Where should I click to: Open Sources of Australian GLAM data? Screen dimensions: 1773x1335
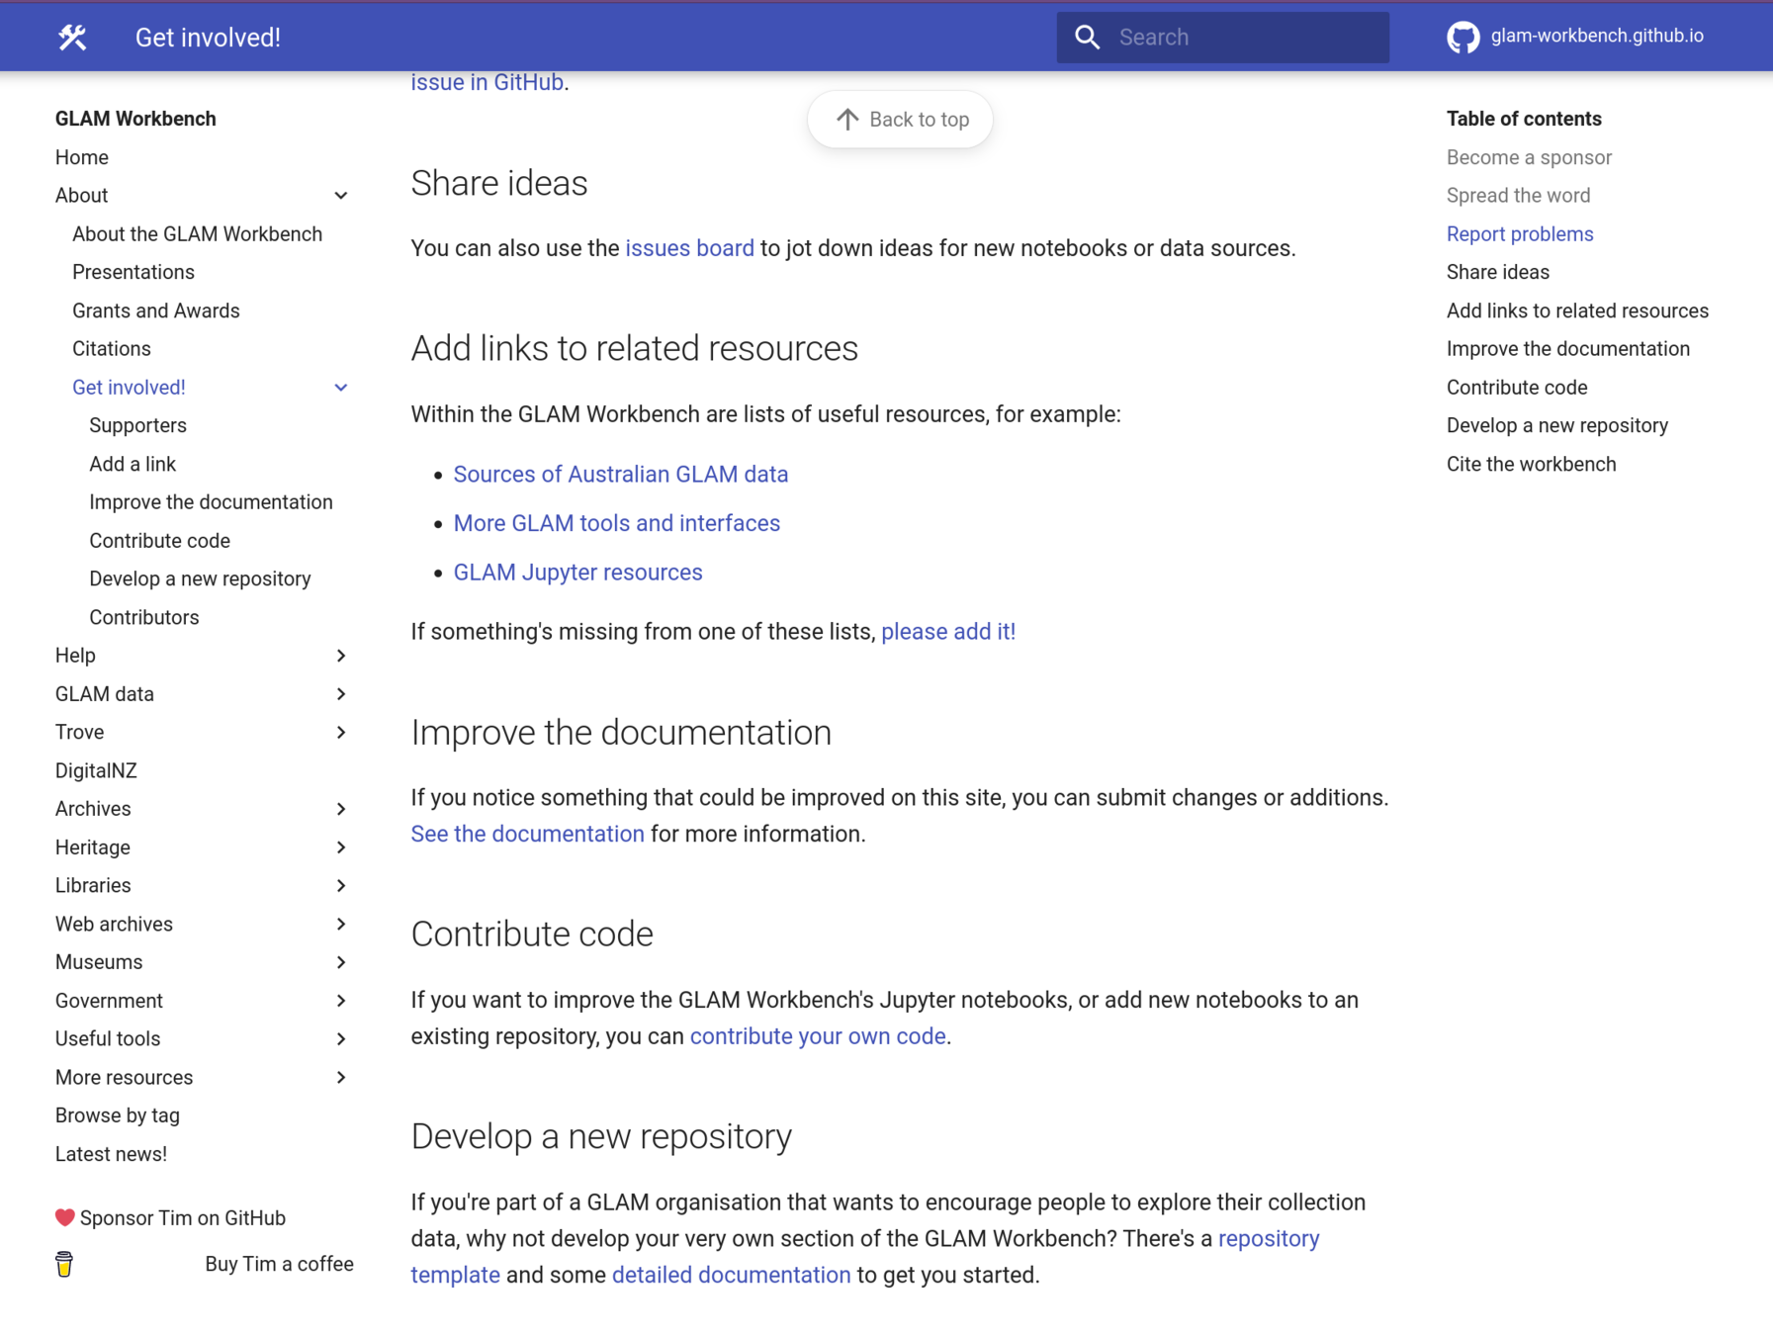[x=621, y=475]
